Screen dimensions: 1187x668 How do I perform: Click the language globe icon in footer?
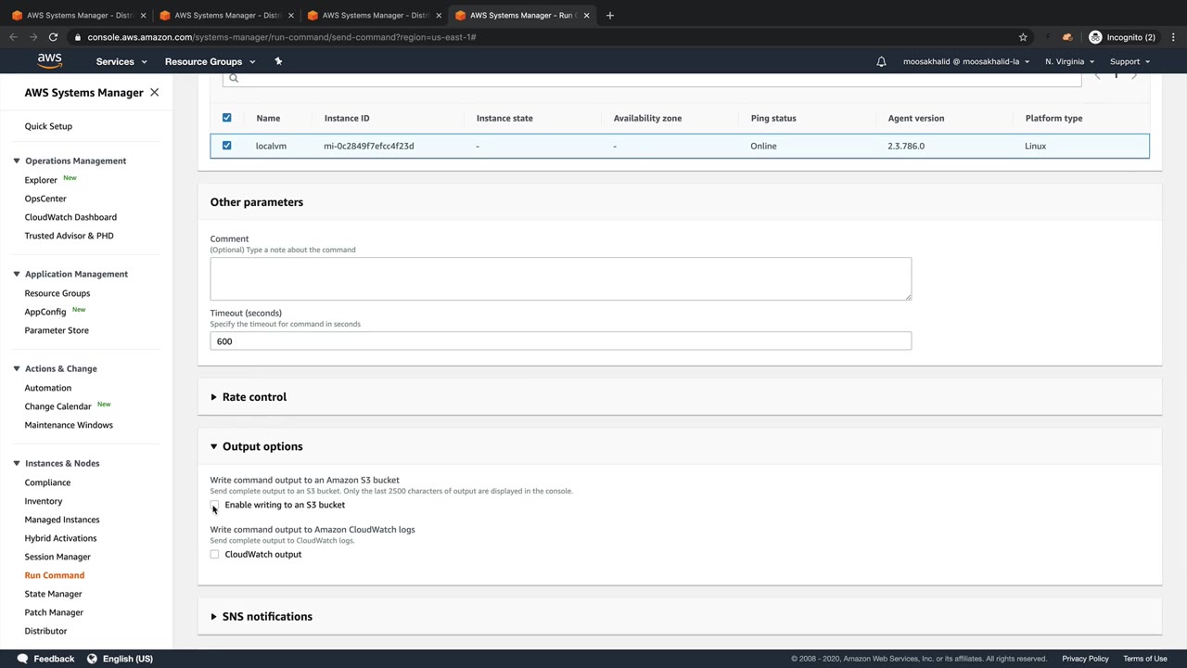[92, 659]
